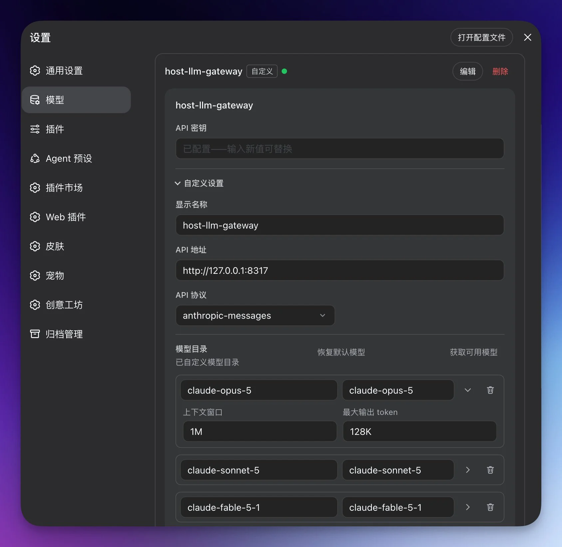Click the right claude-fable-5-1 display name field

click(398, 507)
